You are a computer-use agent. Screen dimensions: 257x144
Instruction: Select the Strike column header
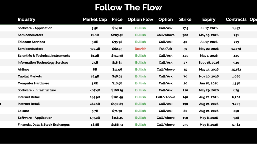185,19
